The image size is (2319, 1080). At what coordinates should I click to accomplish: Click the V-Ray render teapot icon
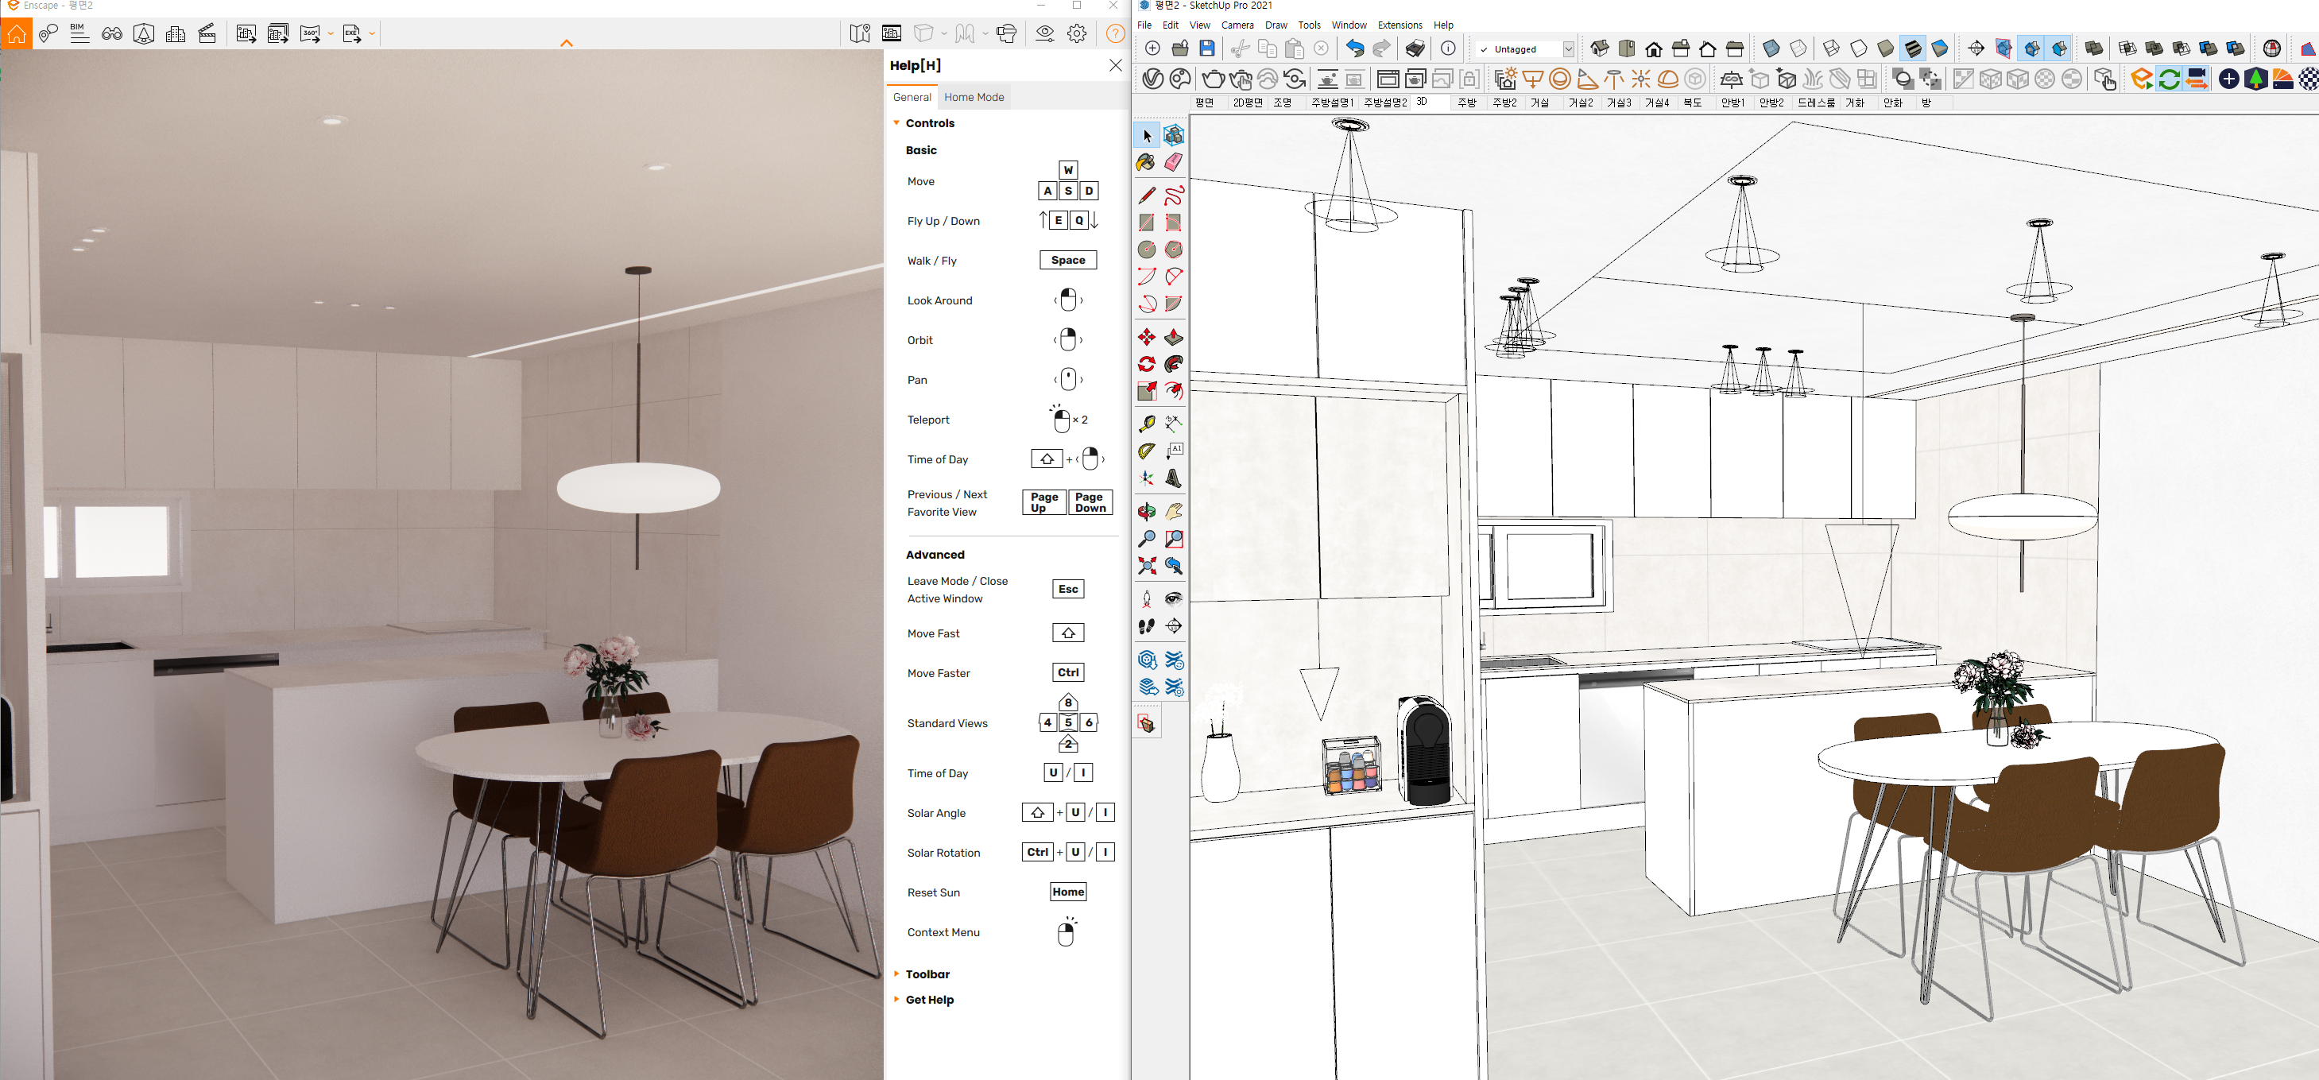point(1213,79)
